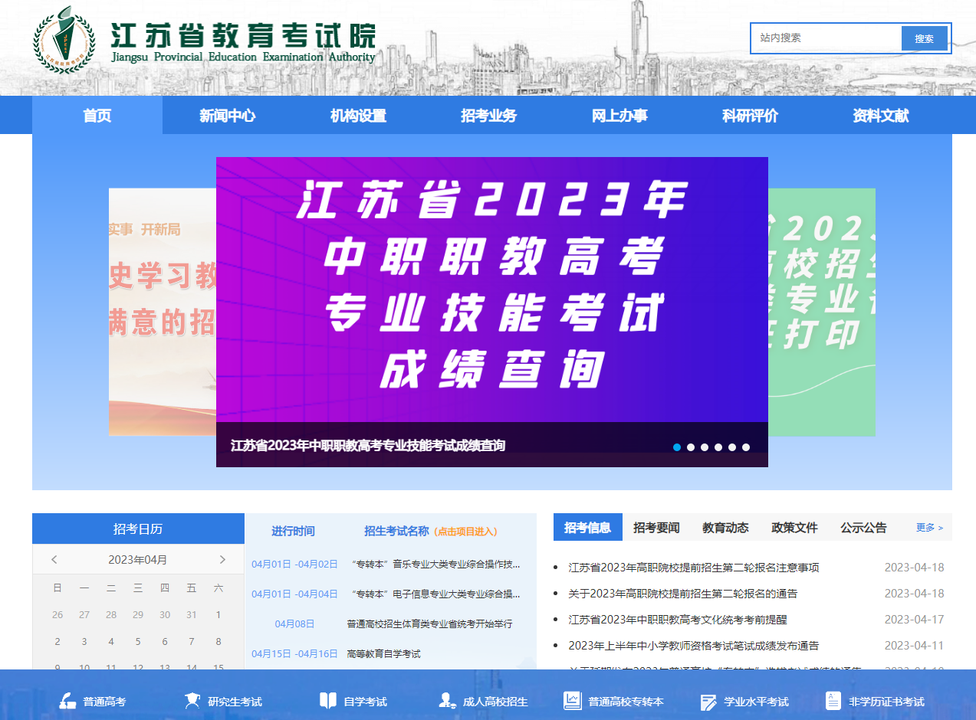976x720 pixels.
Task: Select the second carousel indicator dot
Action: [691, 447]
